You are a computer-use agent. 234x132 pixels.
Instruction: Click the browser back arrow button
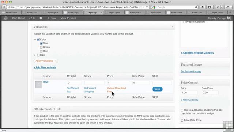point(4,7)
